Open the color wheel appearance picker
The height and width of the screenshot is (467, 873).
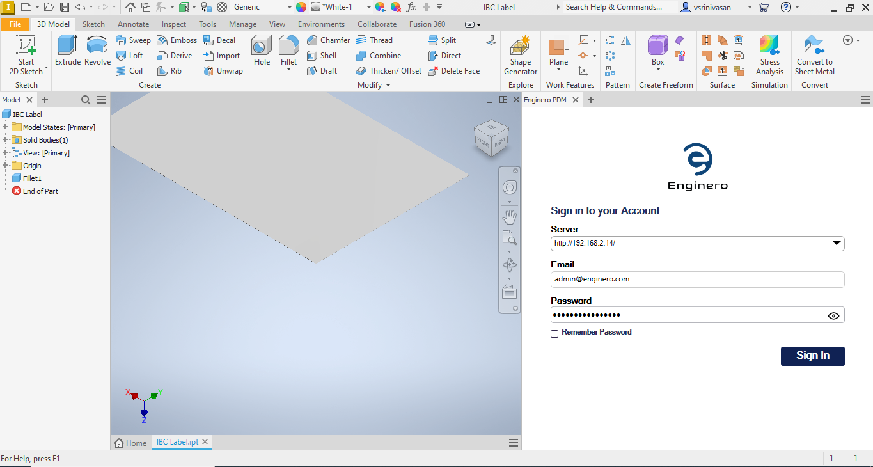[x=301, y=7]
